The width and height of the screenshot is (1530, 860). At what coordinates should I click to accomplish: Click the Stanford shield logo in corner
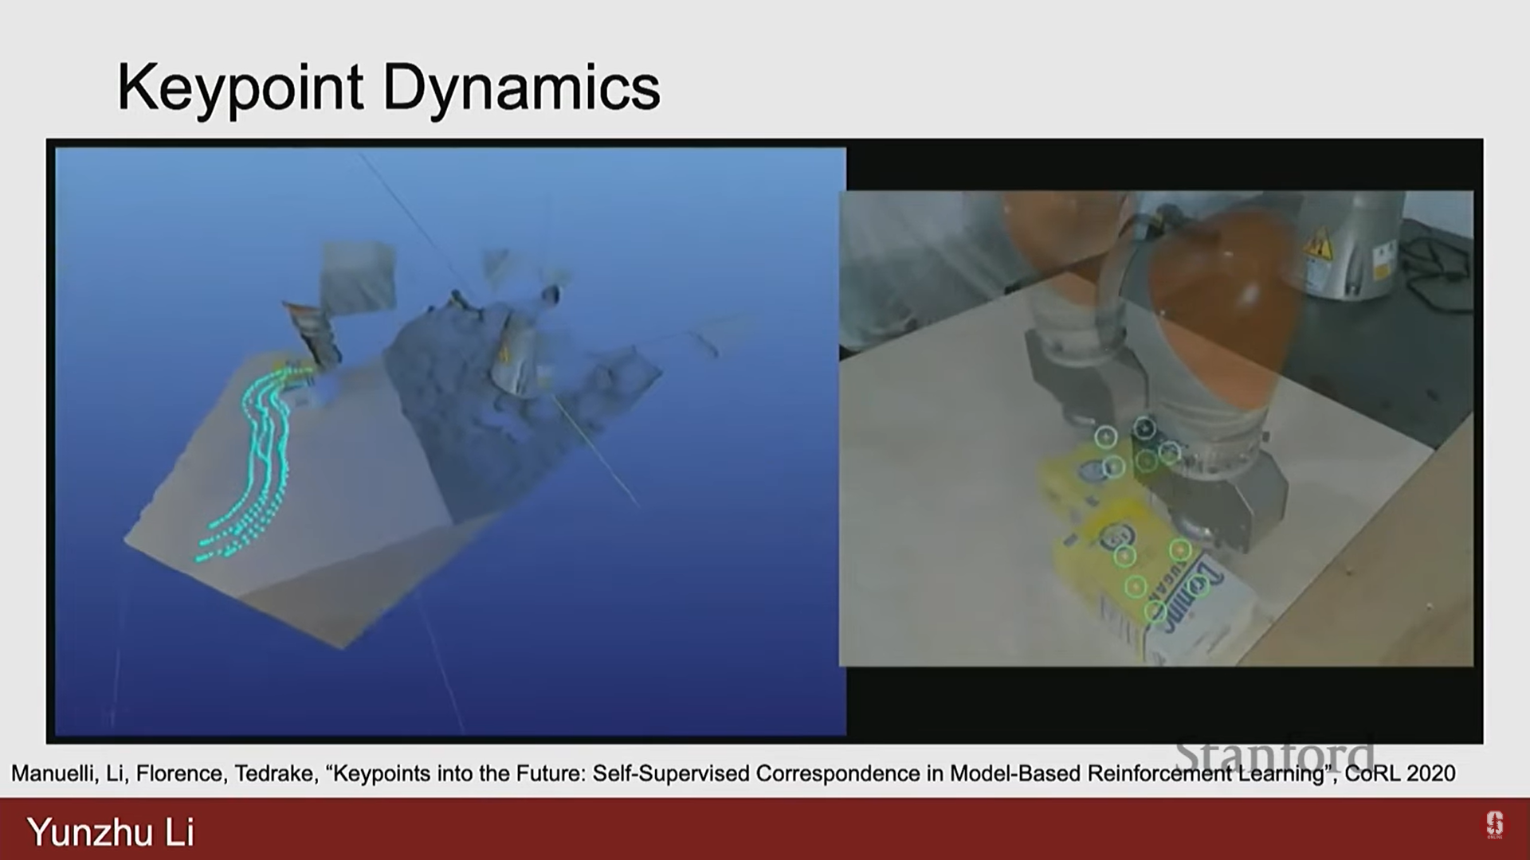click(1494, 824)
